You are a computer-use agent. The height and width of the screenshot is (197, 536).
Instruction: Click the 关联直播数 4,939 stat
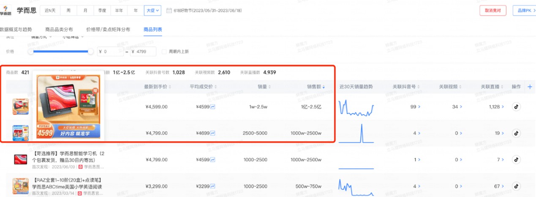pos(258,72)
